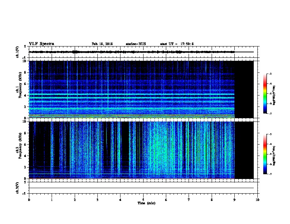The image size is (290, 224).
Task: Click the 2 tick label on Time axis
Action: pyautogui.click(x=75, y=200)
